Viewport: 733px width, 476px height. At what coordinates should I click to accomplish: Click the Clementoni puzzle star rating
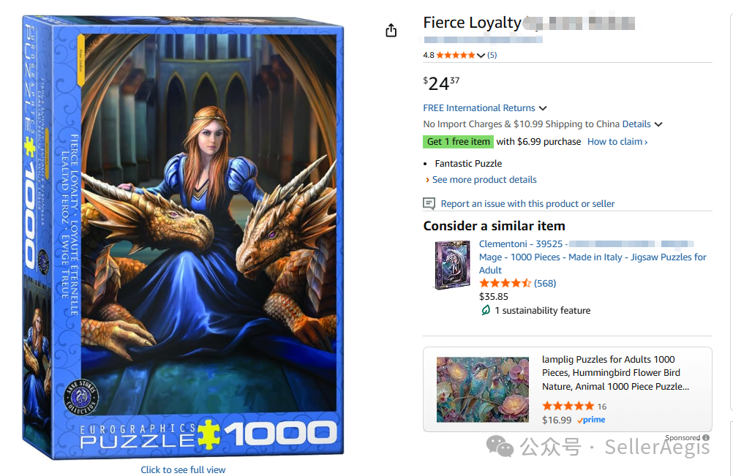[x=505, y=283]
